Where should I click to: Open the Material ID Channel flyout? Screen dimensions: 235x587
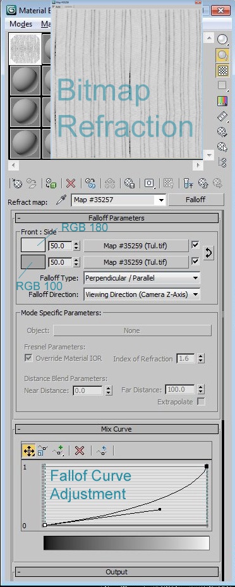pyautogui.click(x=149, y=183)
